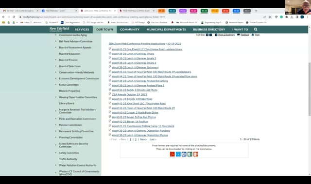This screenshot has height=184, width=311.
Task: Open App 41-23 Candlewood Fishing Camp link
Action: pos(143,126)
